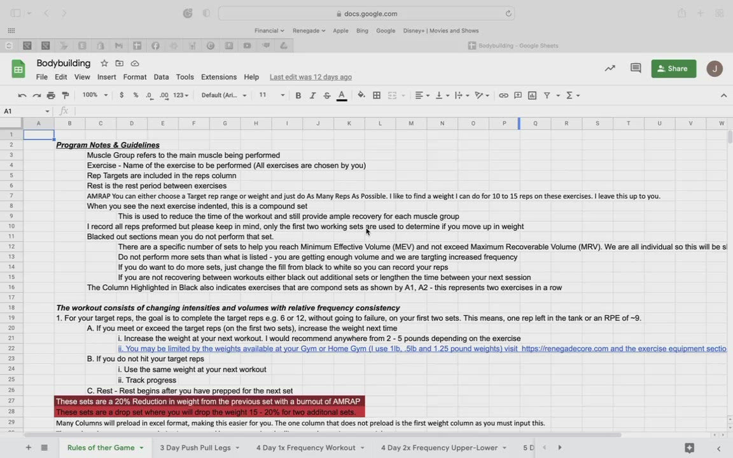733x458 pixels.
Task: Open the Renegade bookmarks folder
Action: pos(309,31)
